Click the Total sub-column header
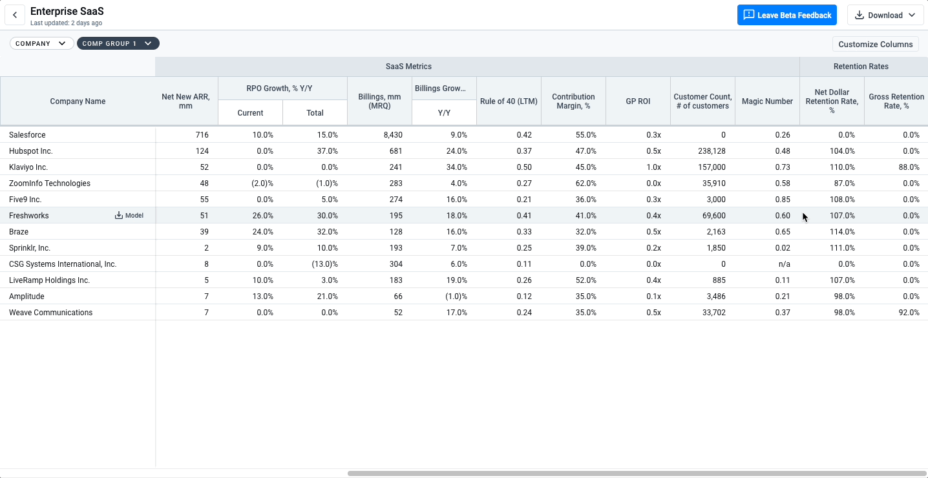 (315, 113)
